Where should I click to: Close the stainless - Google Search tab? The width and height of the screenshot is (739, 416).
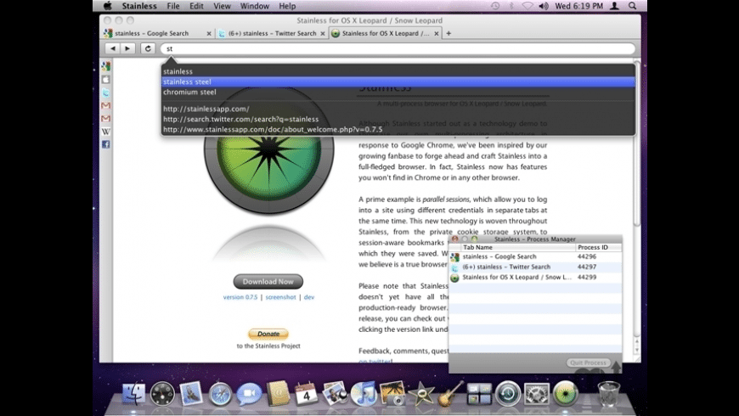[x=209, y=33]
